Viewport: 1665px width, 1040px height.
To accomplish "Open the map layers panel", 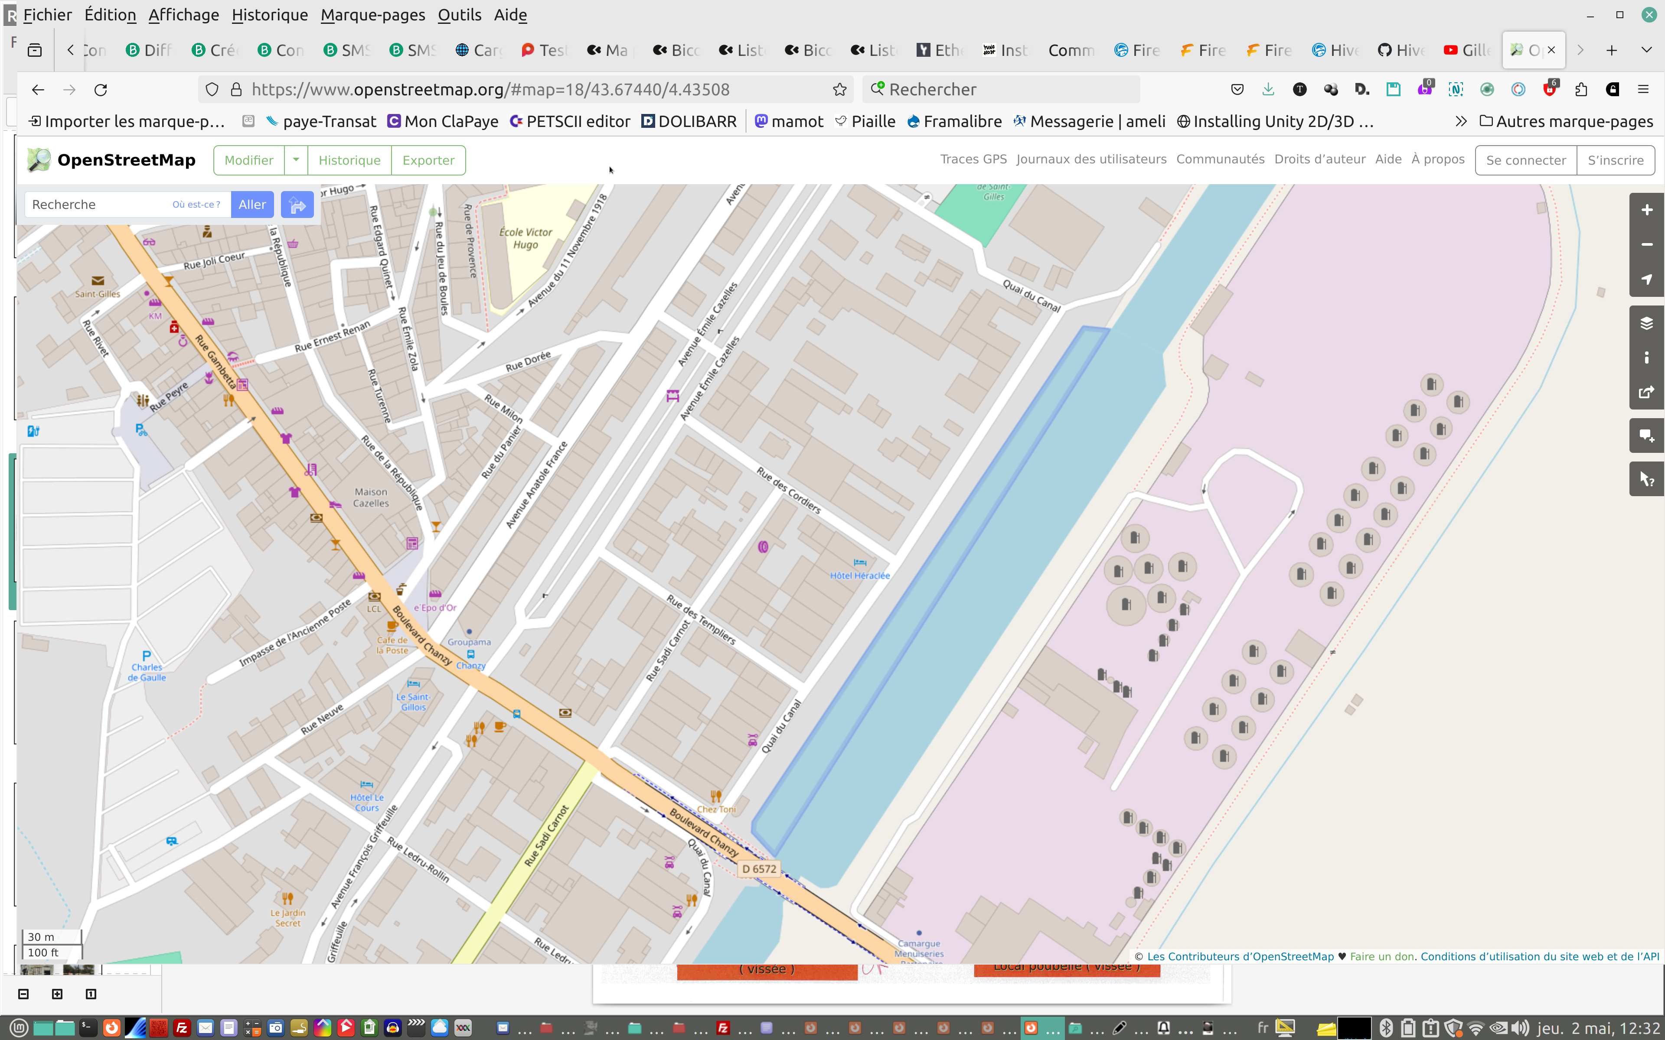I will (x=1646, y=323).
